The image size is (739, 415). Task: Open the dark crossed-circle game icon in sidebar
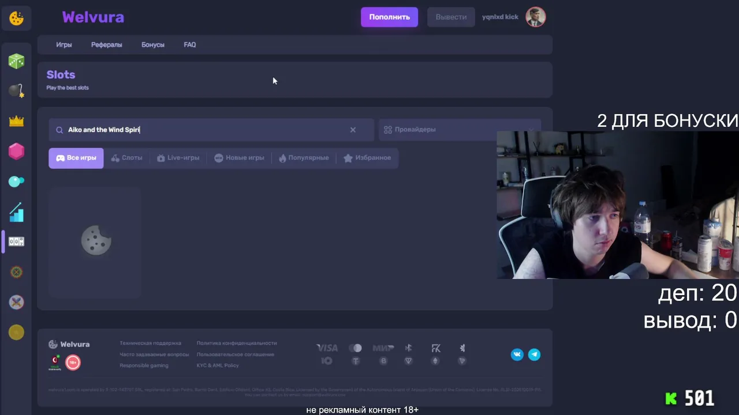[16, 272]
